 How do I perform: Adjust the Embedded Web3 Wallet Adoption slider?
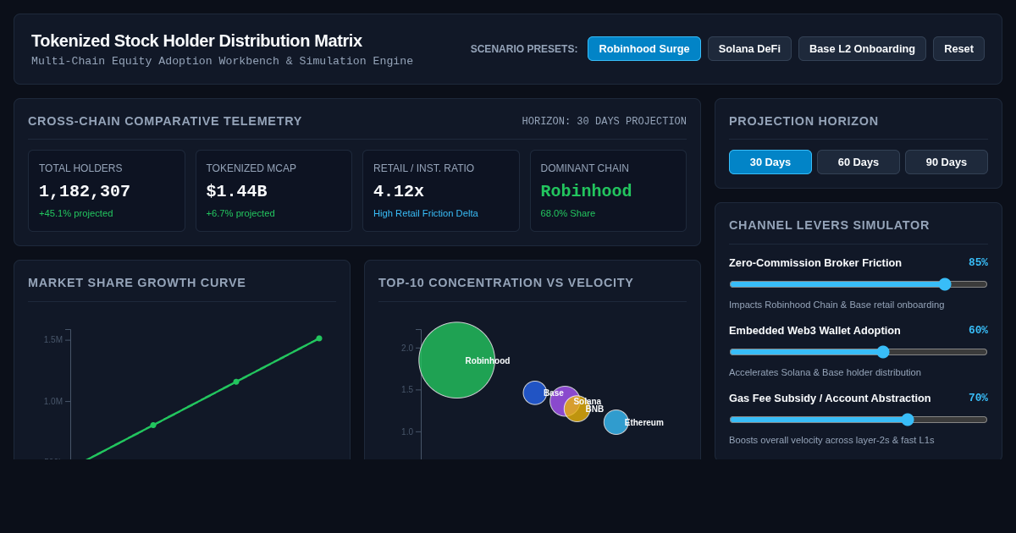click(x=859, y=352)
